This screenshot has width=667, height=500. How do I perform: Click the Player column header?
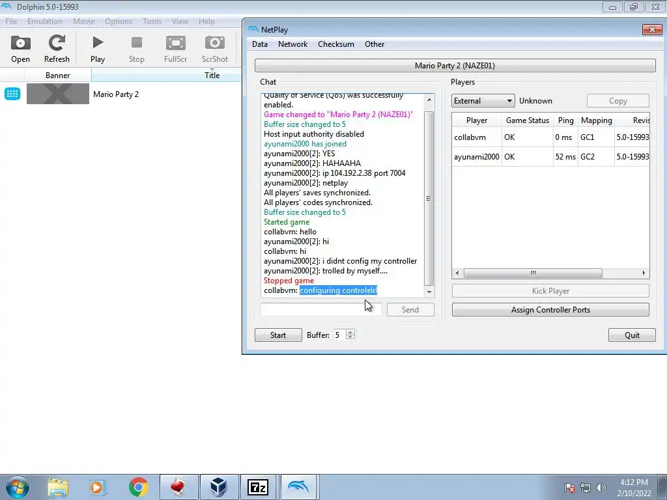pyautogui.click(x=477, y=120)
